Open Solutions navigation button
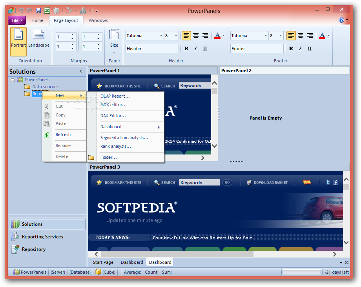361x287 pixels. click(x=47, y=224)
